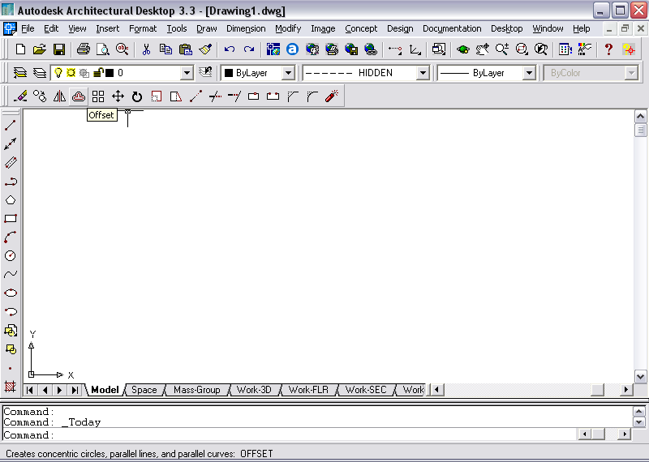Viewport: 649px width, 462px height.
Task: Click next layout tab arrow
Action: coord(59,390)
